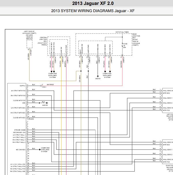Click the BOOT RELEASE SW pin label
Screen dimensions: 173x175
(81, 49)
